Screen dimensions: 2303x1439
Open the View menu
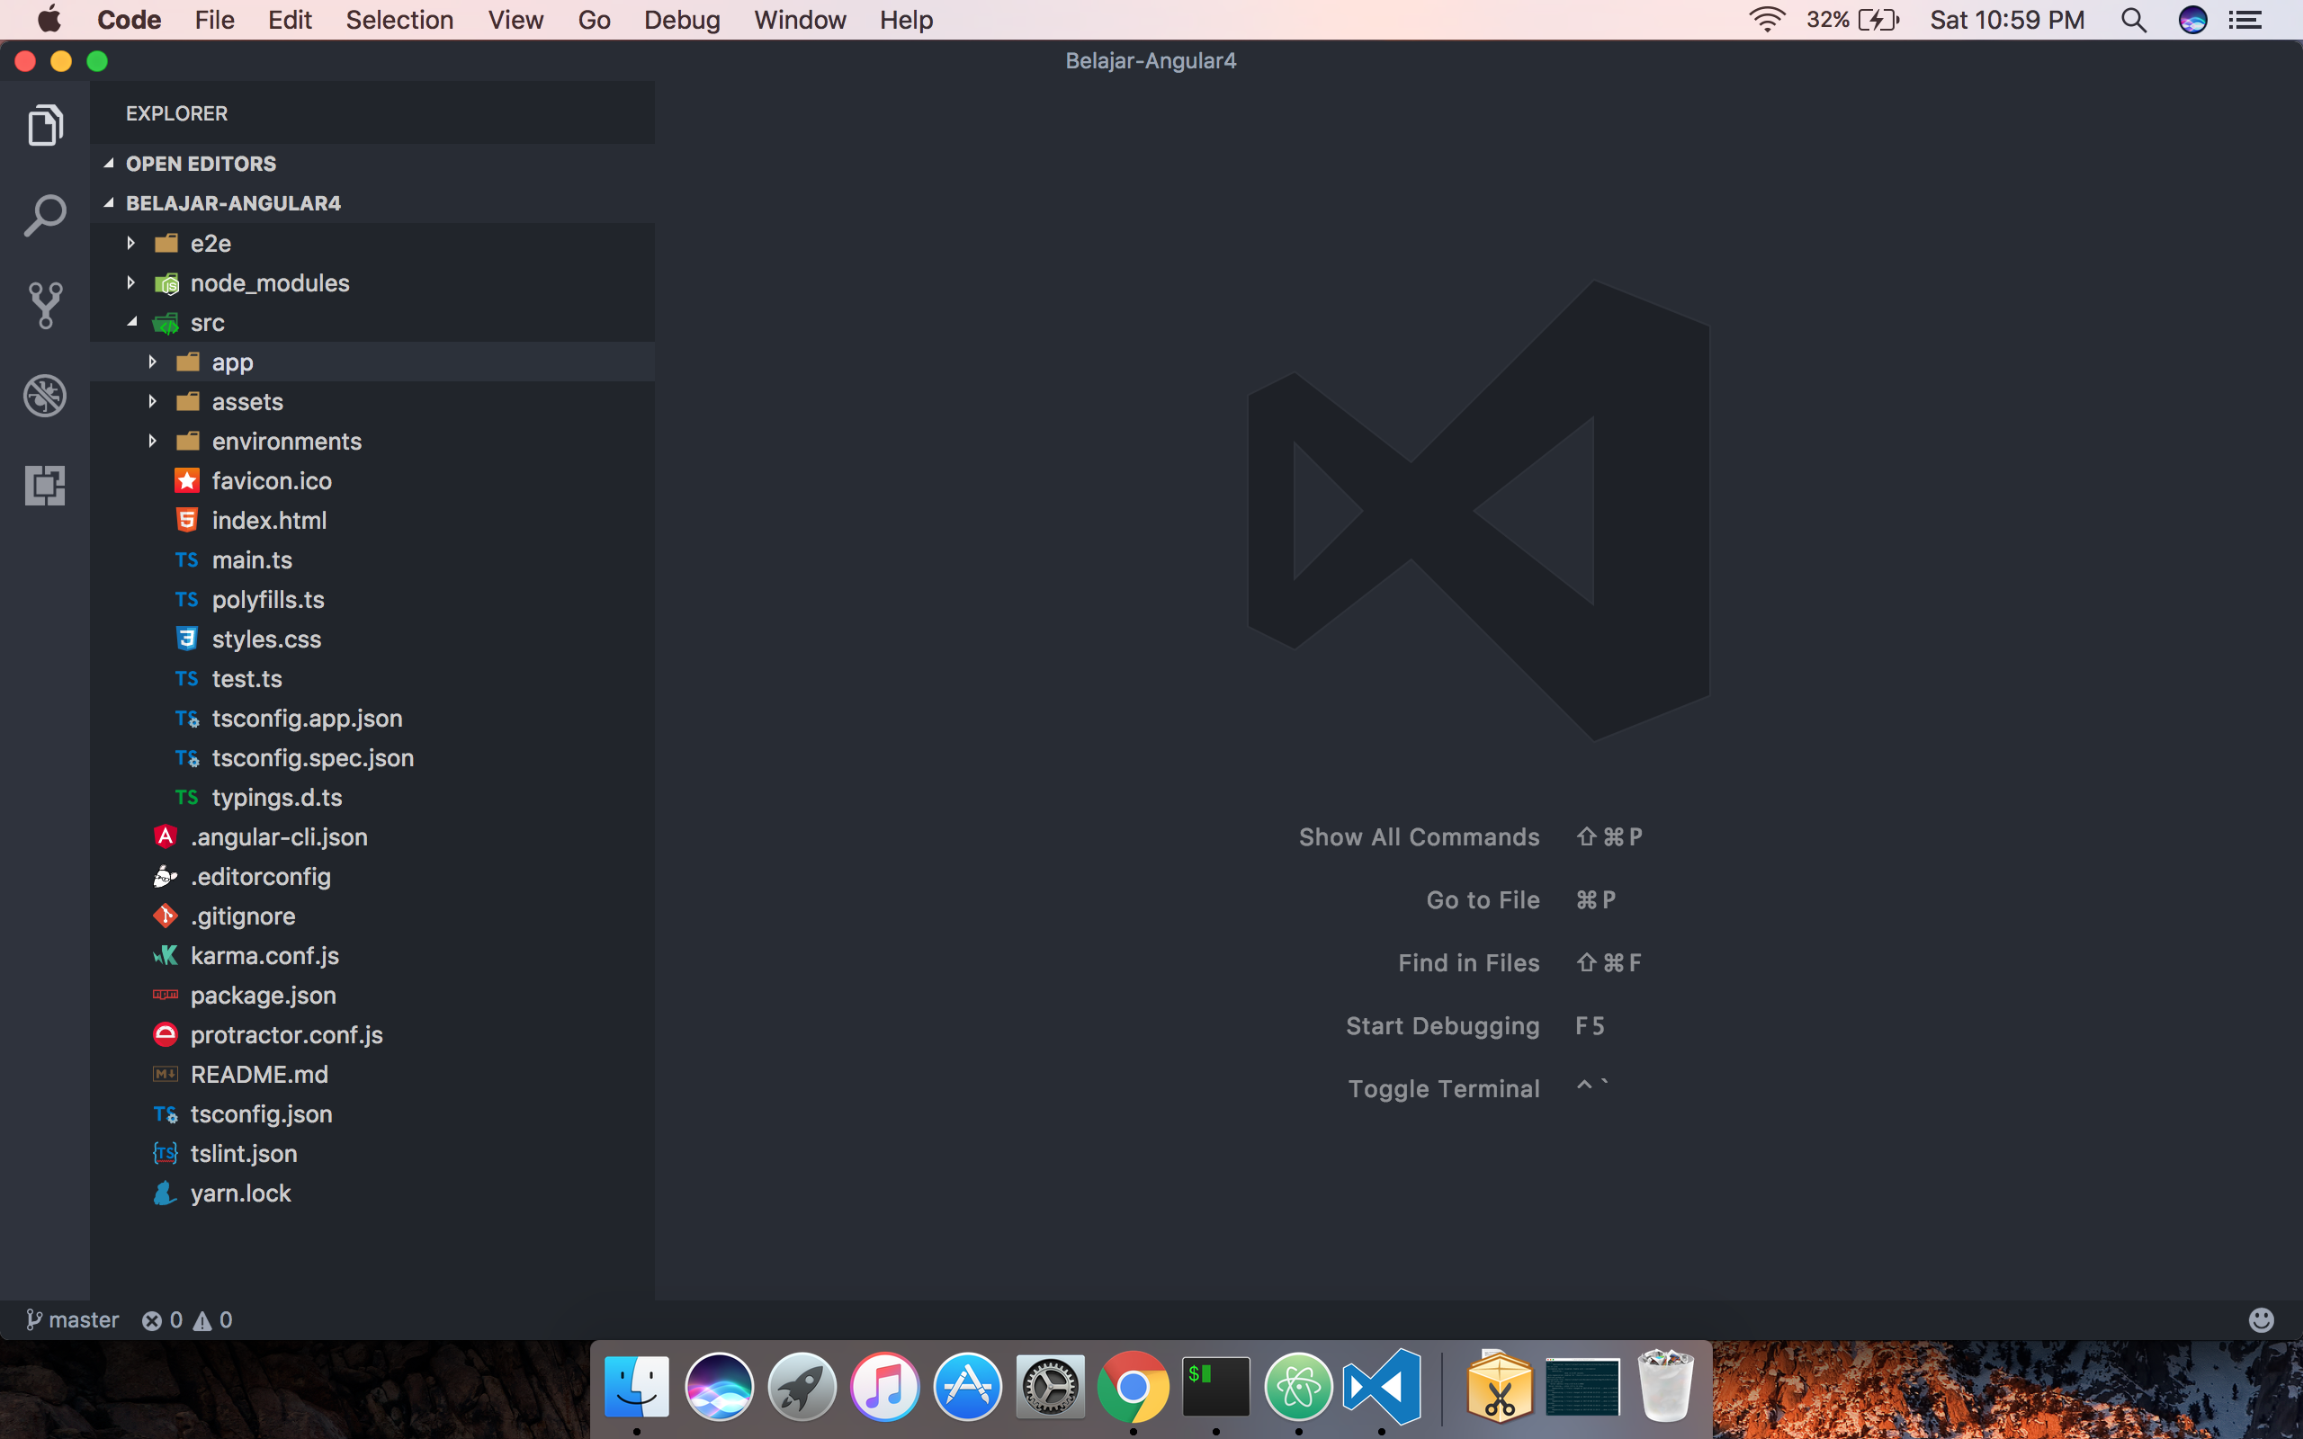[x=515, y=20]
